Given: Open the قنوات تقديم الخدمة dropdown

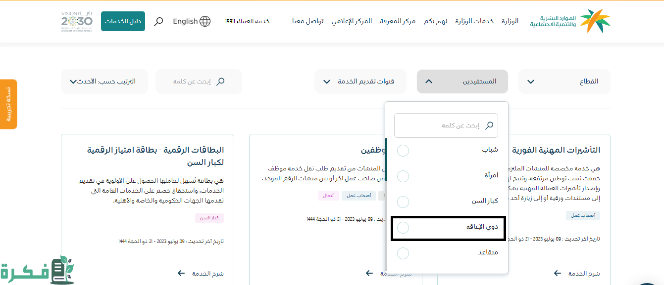Looking at the screenshot, I should click(360, 81).
